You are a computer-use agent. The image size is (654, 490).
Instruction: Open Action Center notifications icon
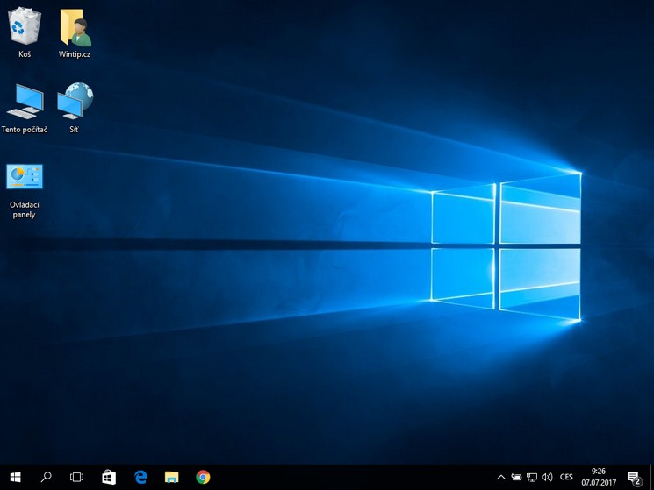[634, 478]
